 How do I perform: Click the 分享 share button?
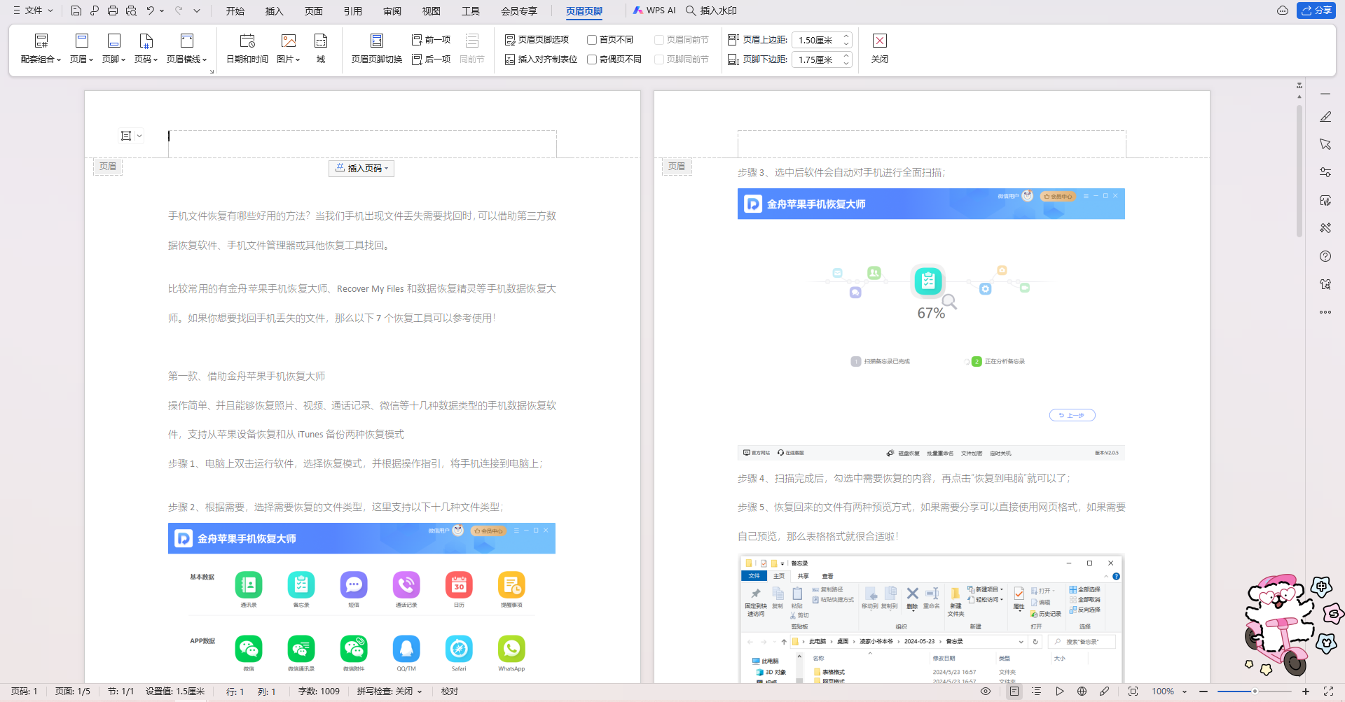coord(1316,10)
